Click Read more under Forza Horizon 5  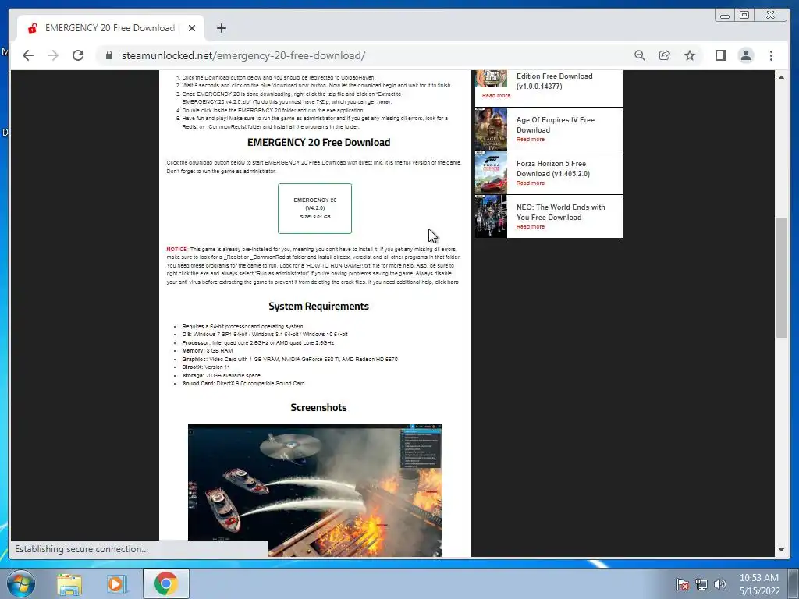coord(531,183)
